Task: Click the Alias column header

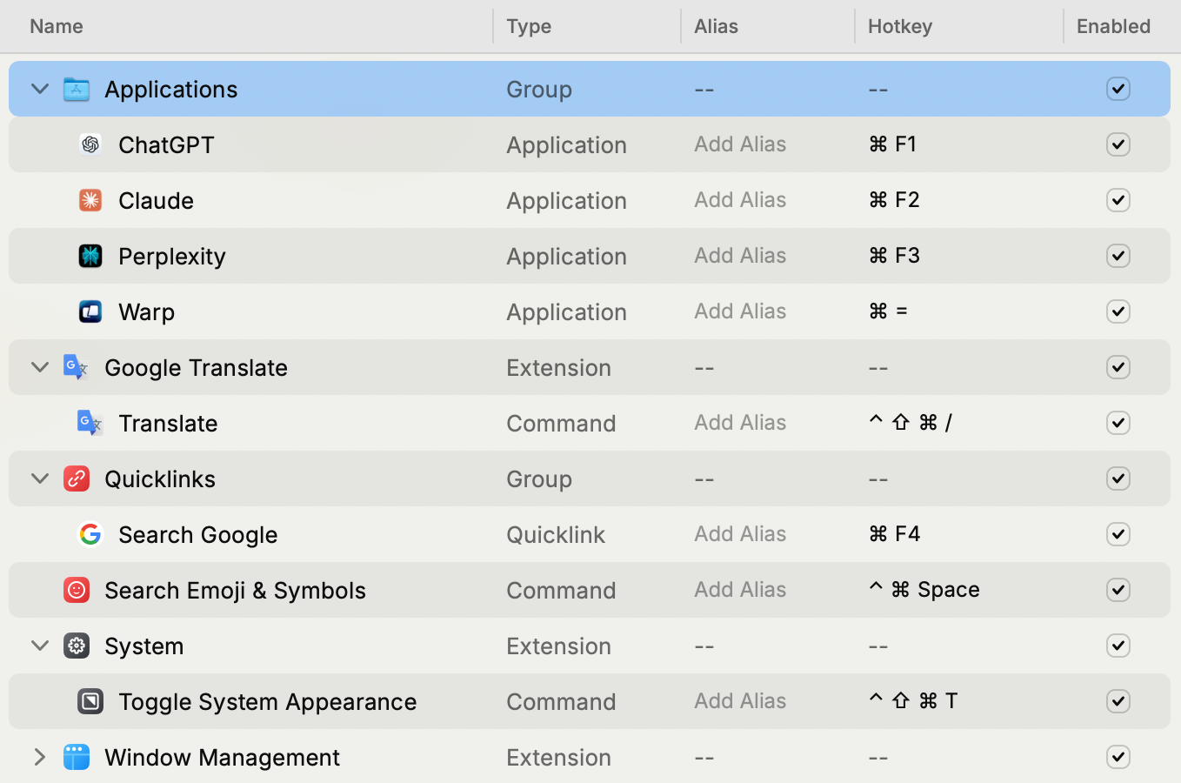Action: (x=716, y=26)
